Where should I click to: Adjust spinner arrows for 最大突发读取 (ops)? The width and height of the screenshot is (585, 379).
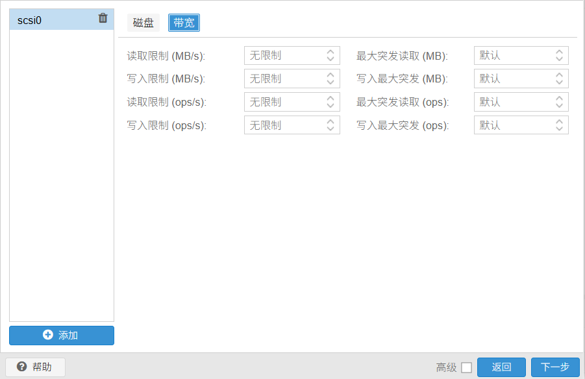[559, 103]
